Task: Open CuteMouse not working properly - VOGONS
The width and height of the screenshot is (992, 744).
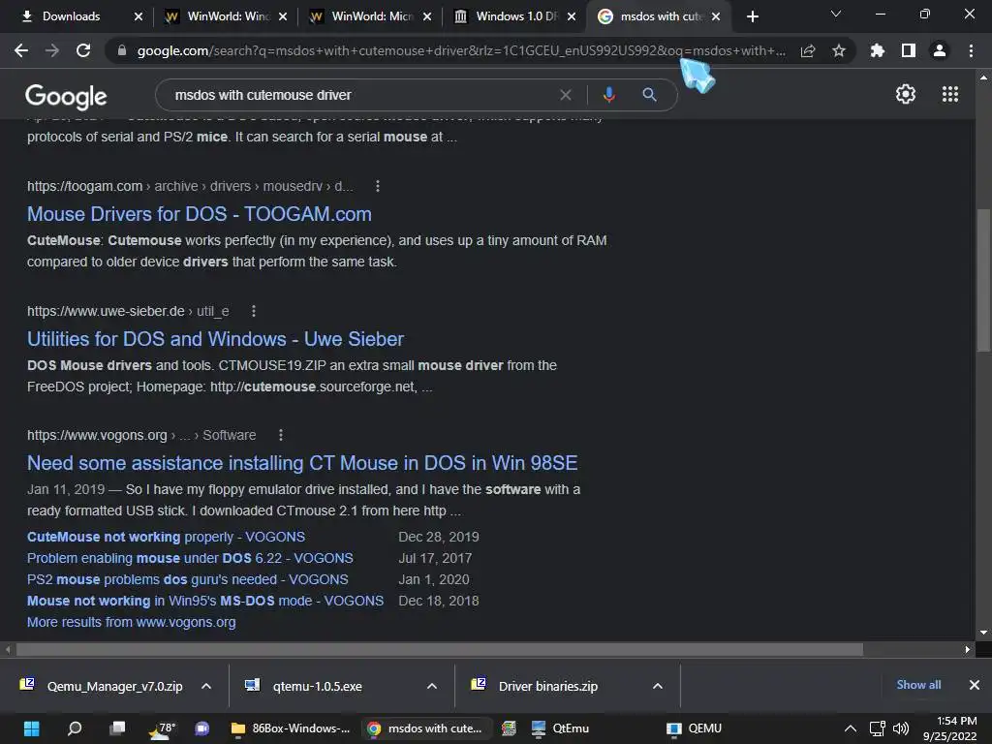Action: click(x=166, y=537)
